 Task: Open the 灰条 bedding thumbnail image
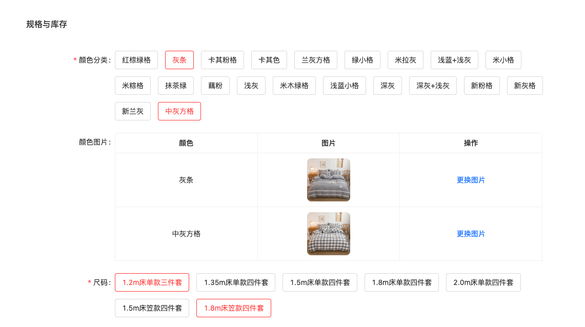coord(329,180)
